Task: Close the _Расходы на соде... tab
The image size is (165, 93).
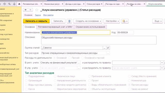Action: point(123,4)
